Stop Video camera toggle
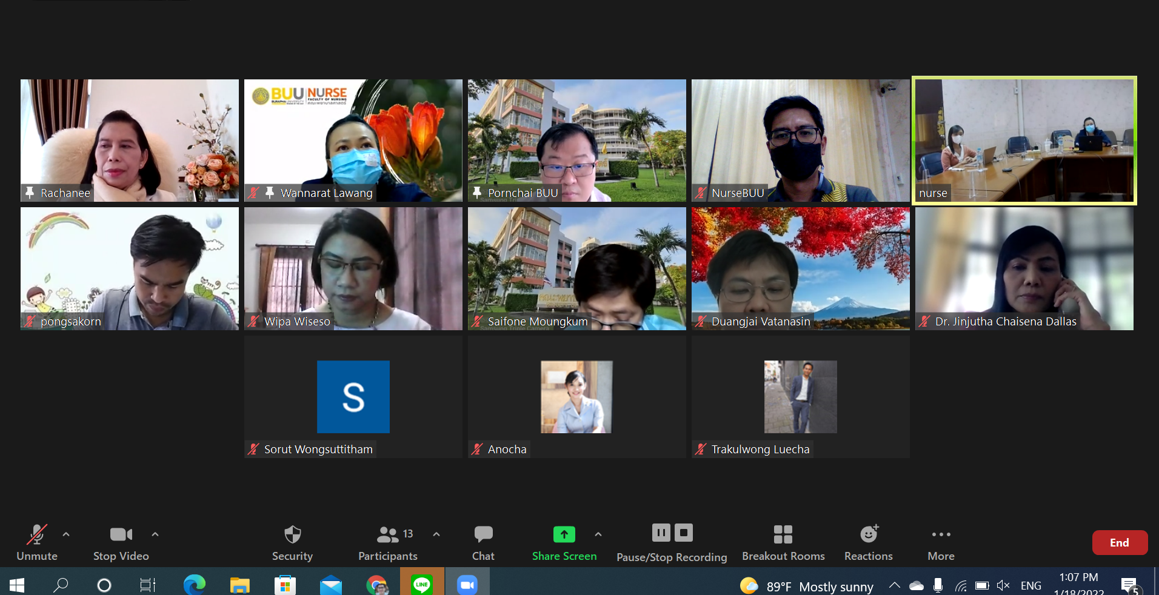 click(x=121, y=542)
